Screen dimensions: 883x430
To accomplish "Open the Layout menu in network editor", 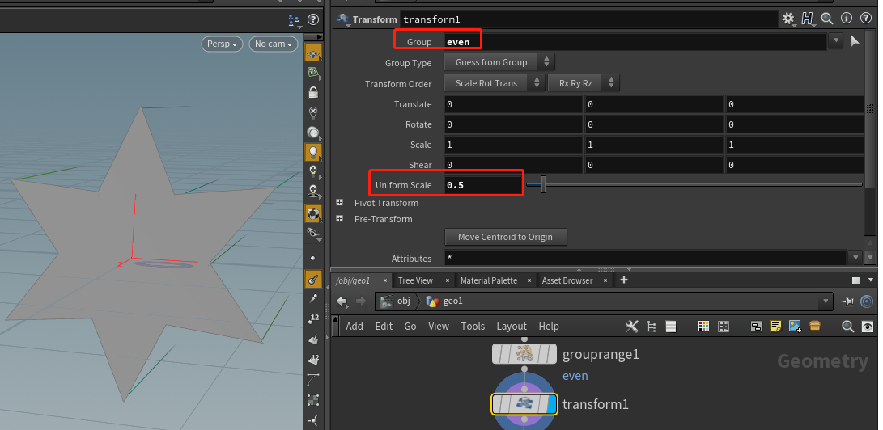I will (x=512, y=326).
